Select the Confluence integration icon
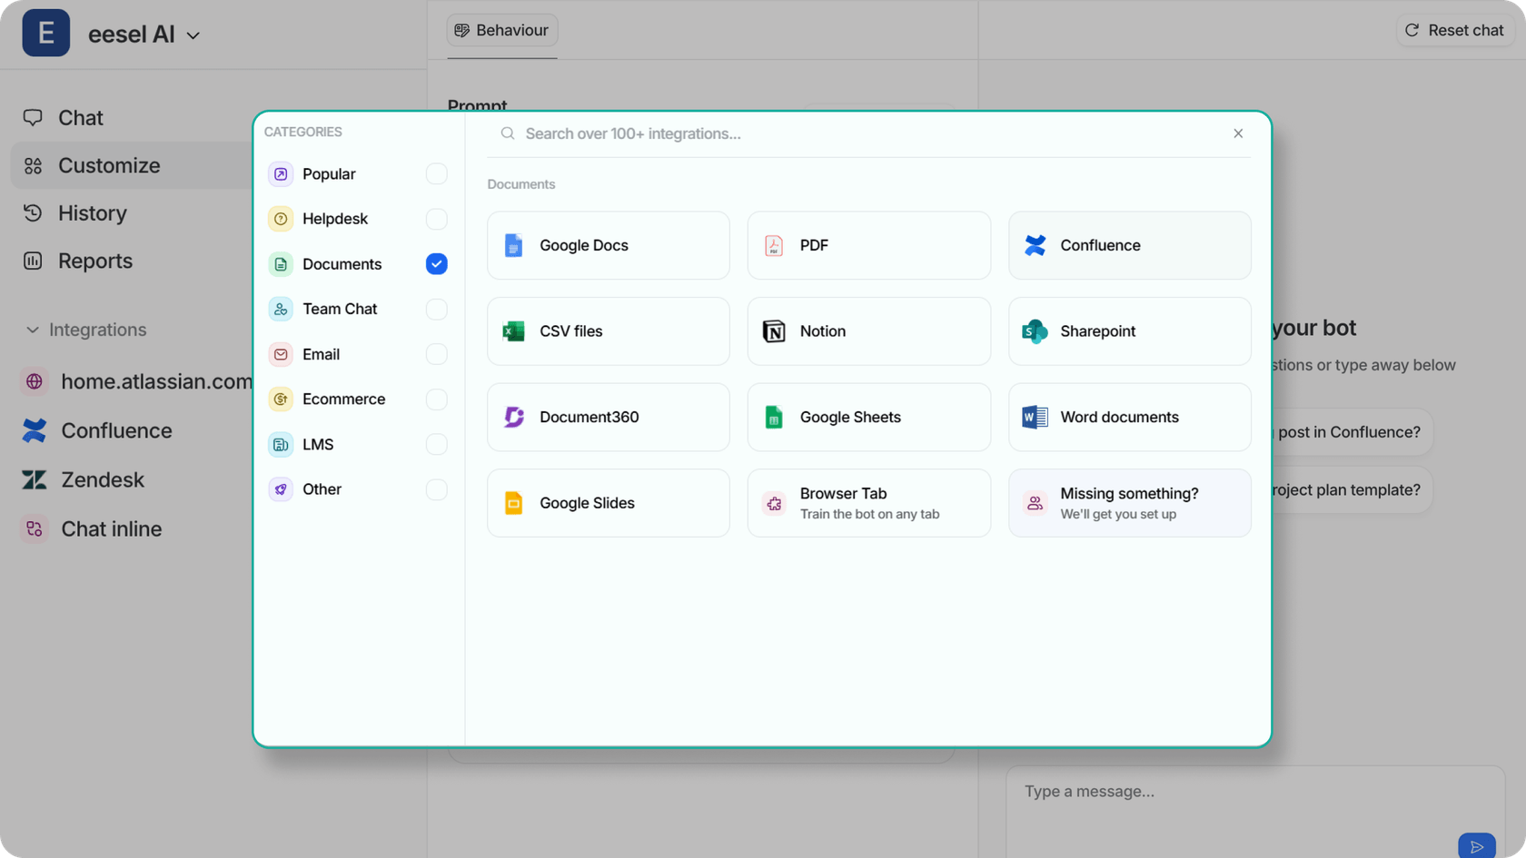 1034,245
